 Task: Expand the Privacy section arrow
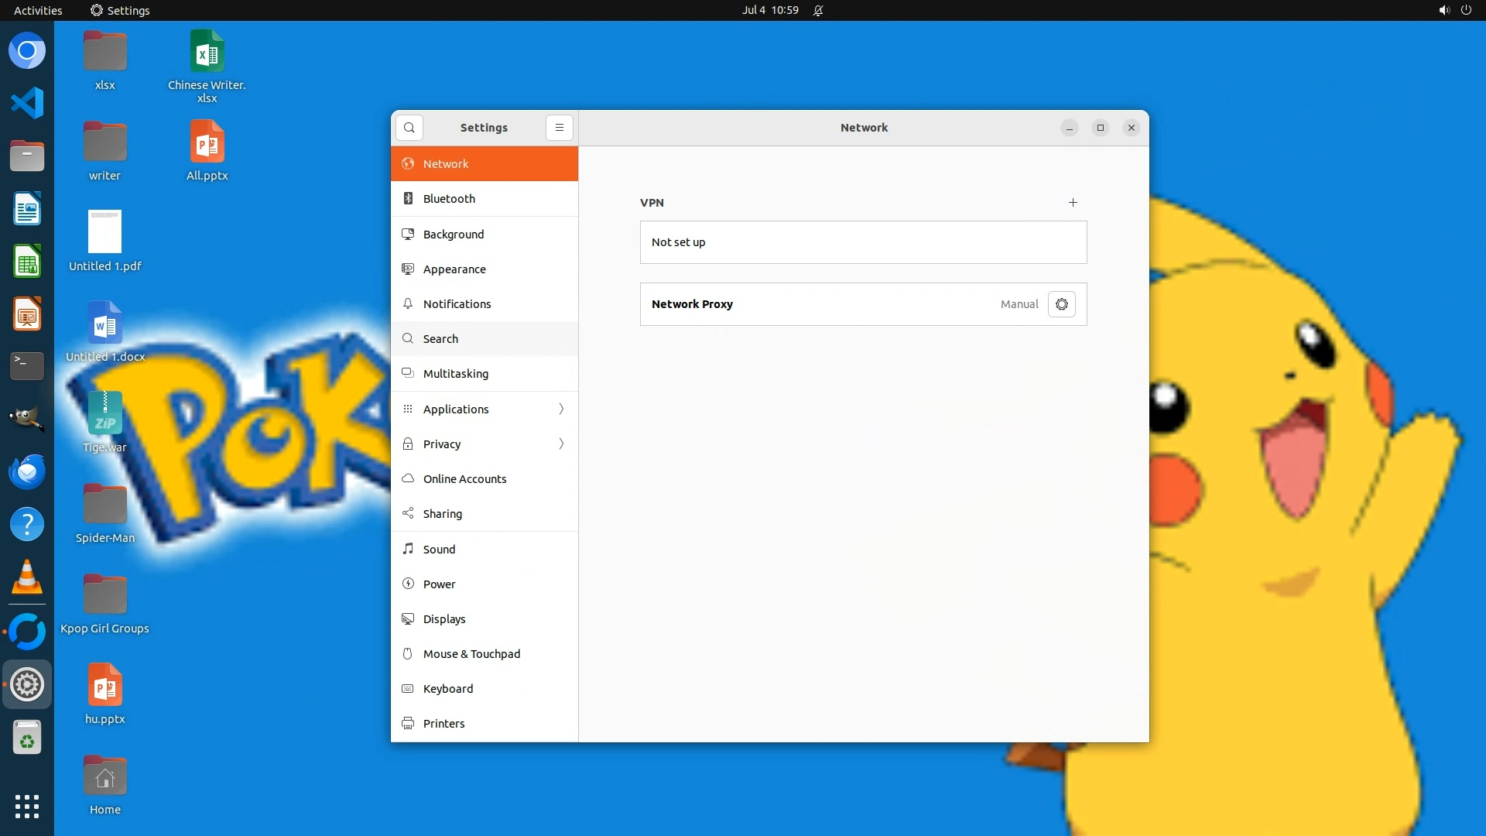(x=561, y=444)
